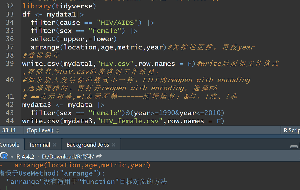
Task: Click line number 44 in gutter
Action: (x=10, y=121)
